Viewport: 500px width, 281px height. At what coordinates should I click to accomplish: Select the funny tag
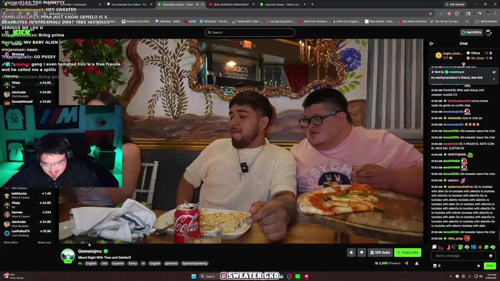[x=133, y=263]
